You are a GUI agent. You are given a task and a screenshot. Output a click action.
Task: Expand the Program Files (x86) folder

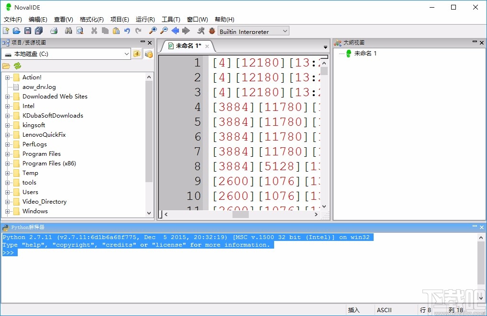(8, 163)
